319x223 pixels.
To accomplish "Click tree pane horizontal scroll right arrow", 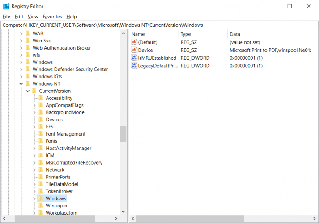I will (x=116, y=219).
